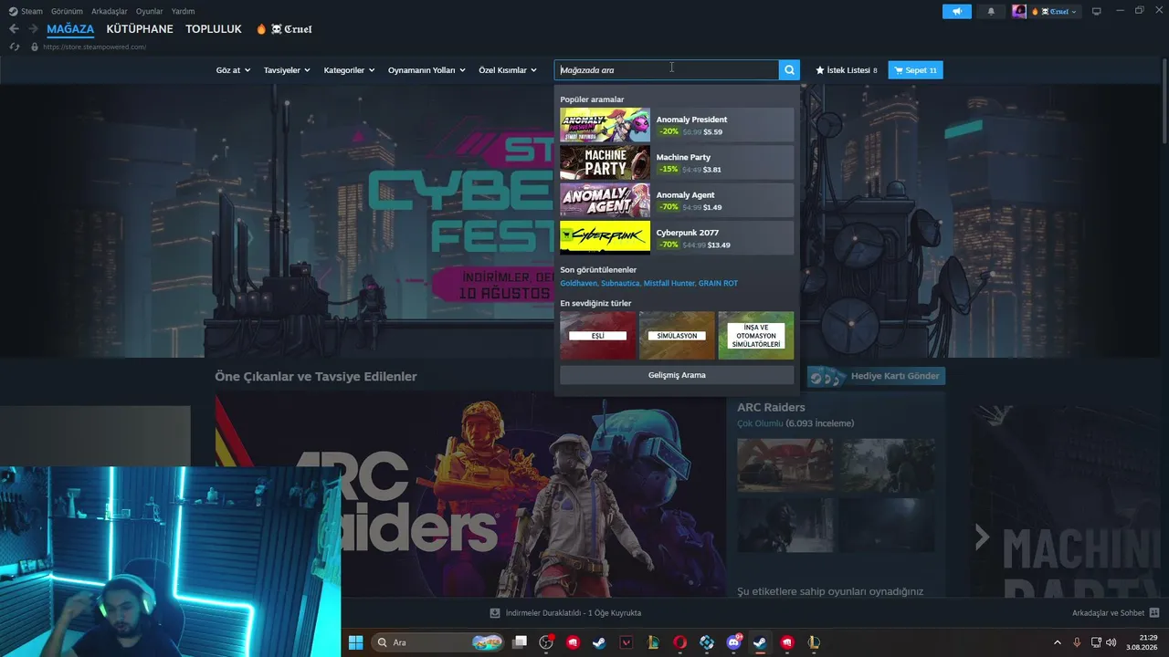Click the active Steam taskbar icon
The image size is (1169, 657).
coord(760,642)
